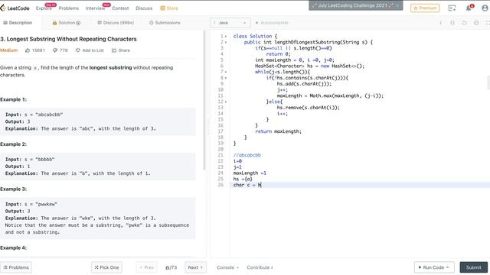Viewport: 490px width, 275px height.
Task: Collapse code fold at line 1
Action: tap(226, 36)
